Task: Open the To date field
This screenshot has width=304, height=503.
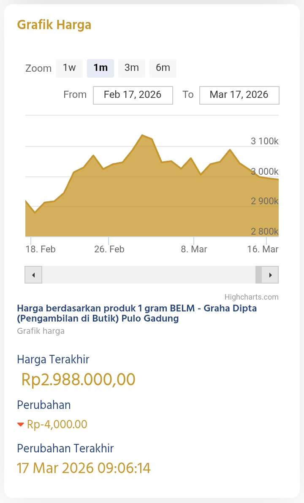Action: [x=239, y=95]
